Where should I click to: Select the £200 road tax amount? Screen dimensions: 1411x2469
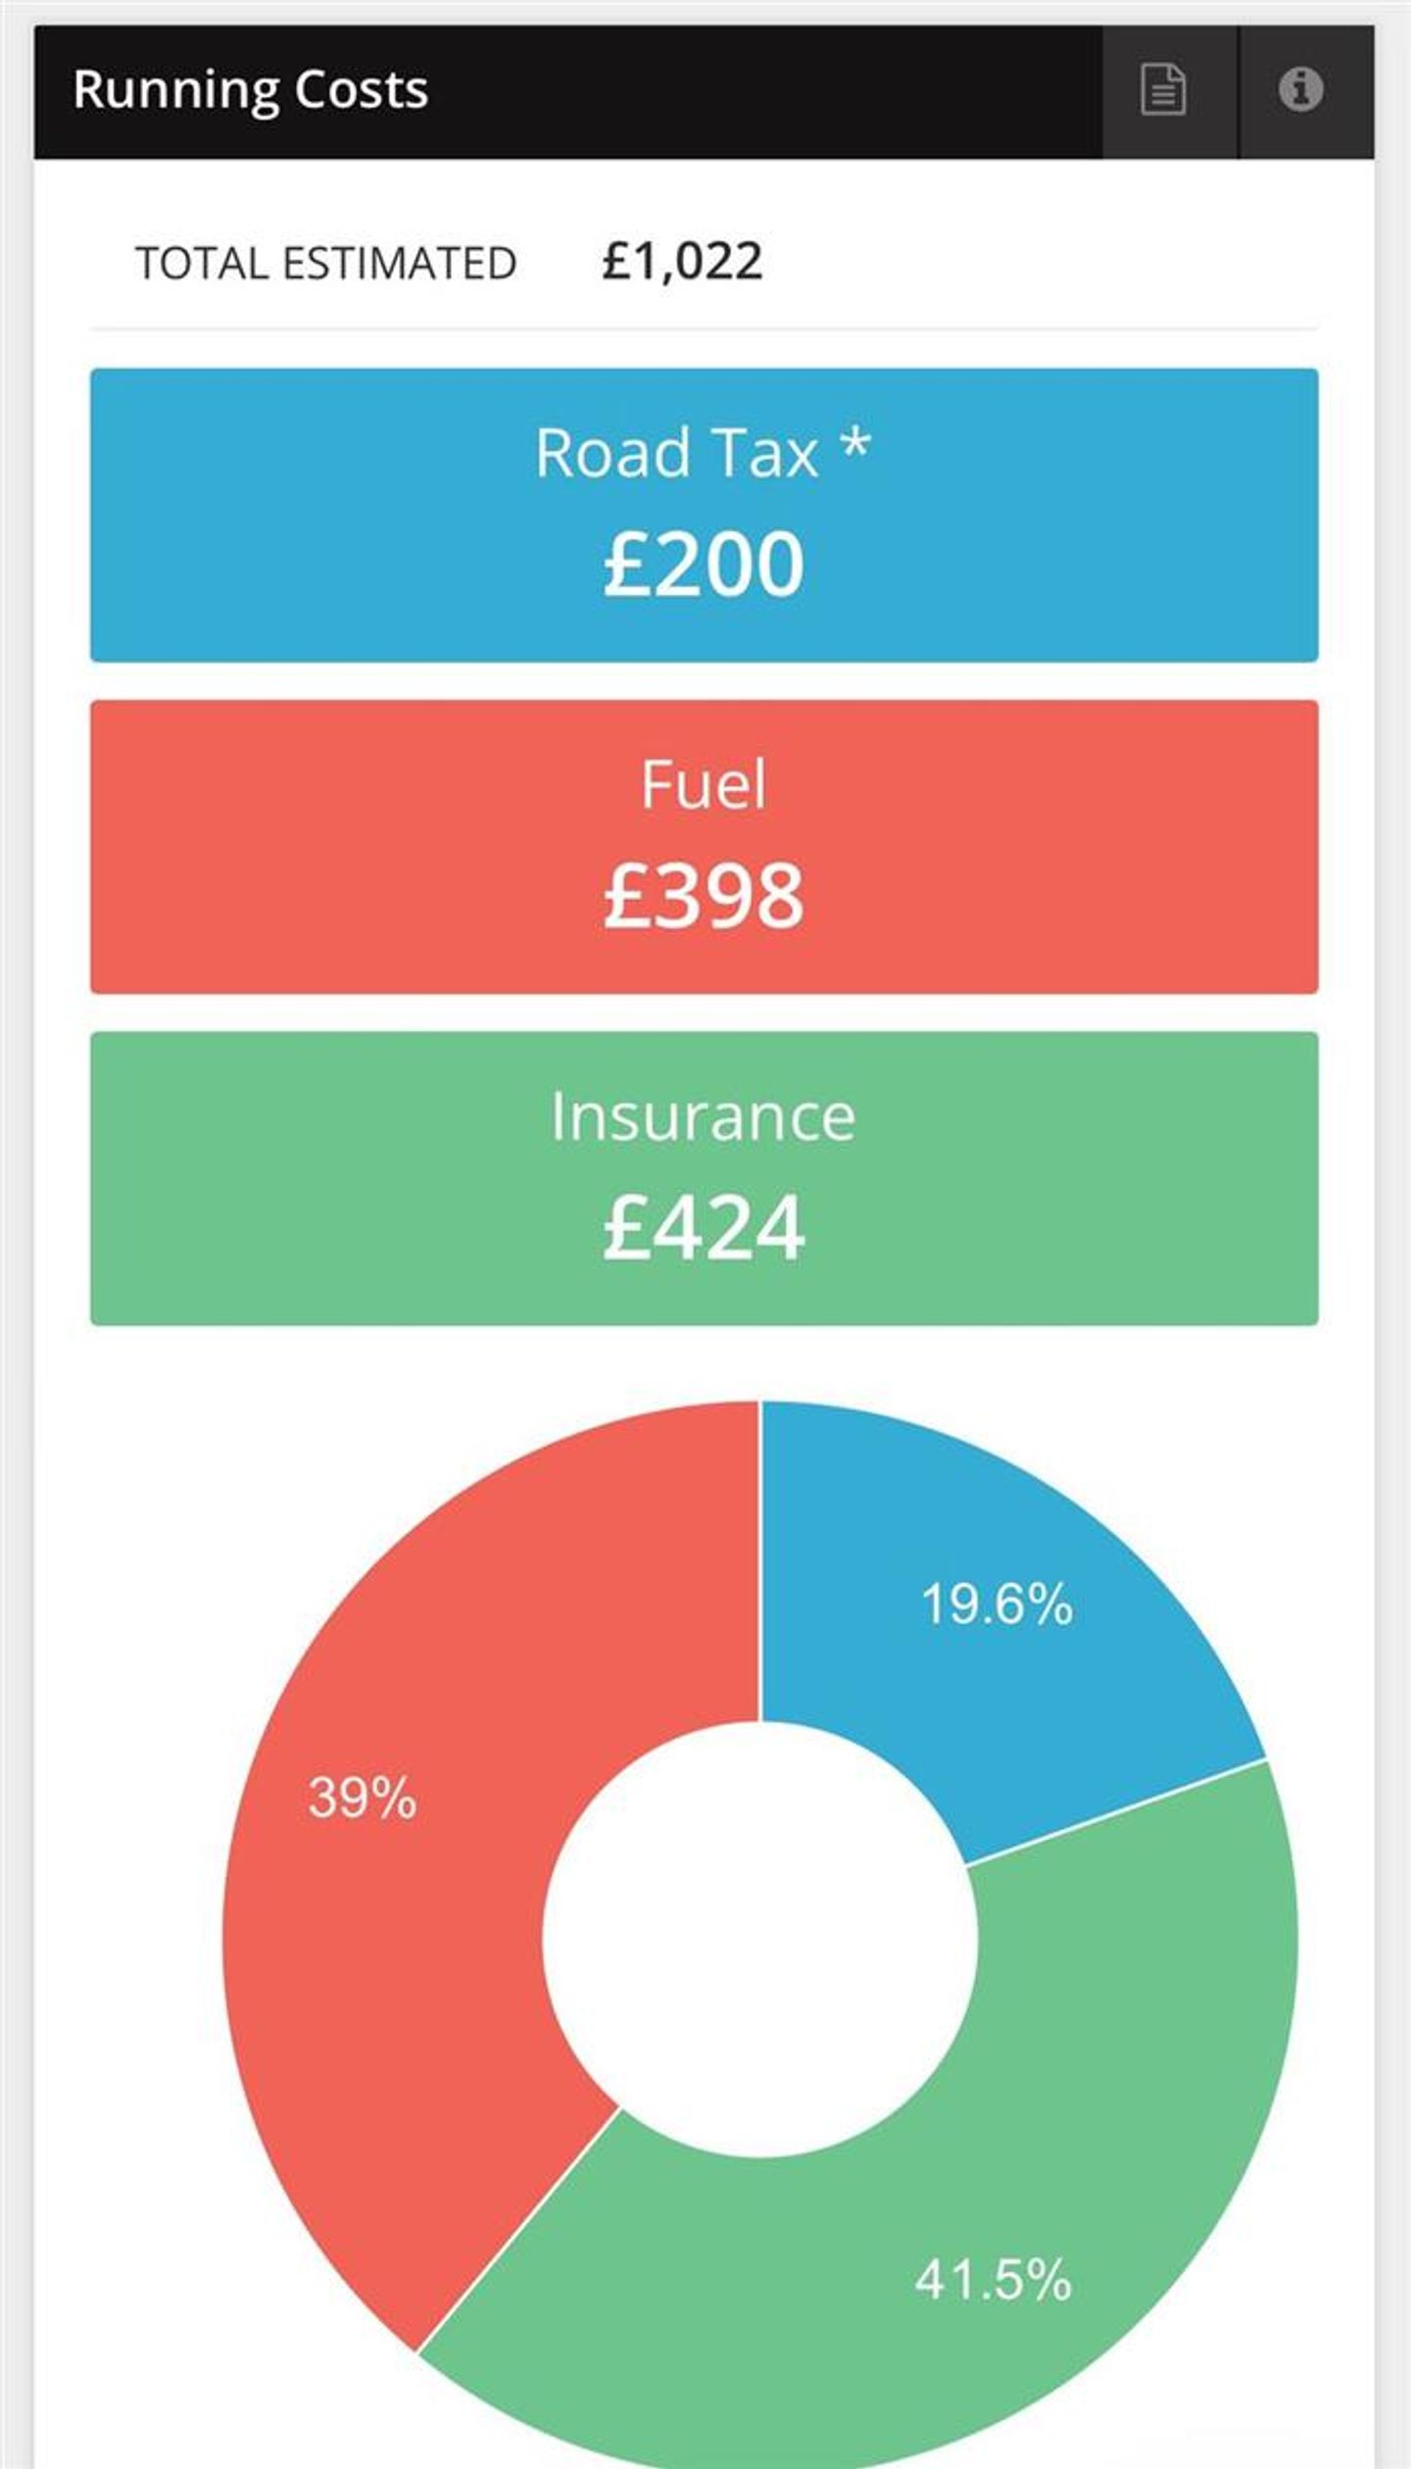704,564
